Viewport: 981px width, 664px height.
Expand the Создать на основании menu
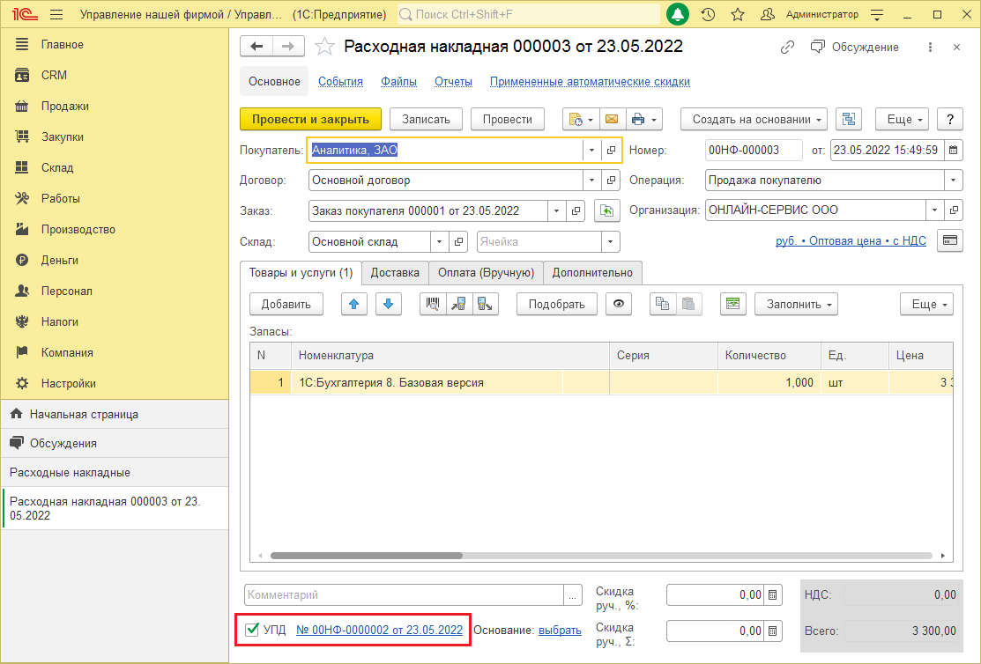coord(754,119)
